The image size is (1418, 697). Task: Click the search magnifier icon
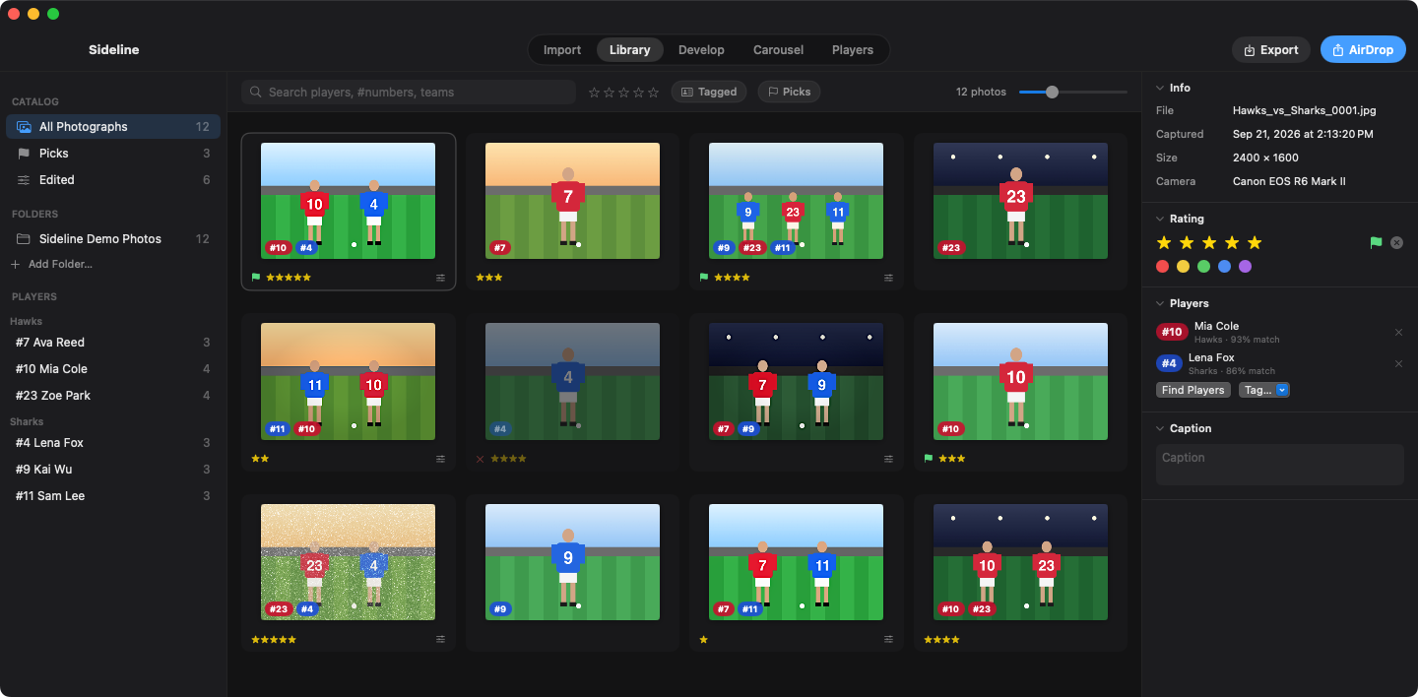click(x=256, y=93)
